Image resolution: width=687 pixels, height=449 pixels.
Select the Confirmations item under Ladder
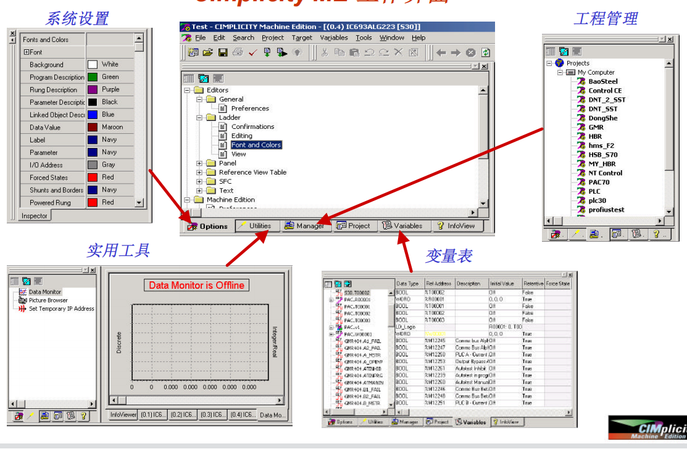point(252,127)
